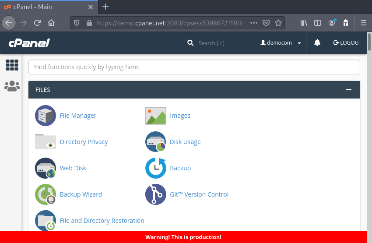The width and height of the screenshot is (372, 243).
Task: Open the Firefox library icon
Action: point(304,23)
